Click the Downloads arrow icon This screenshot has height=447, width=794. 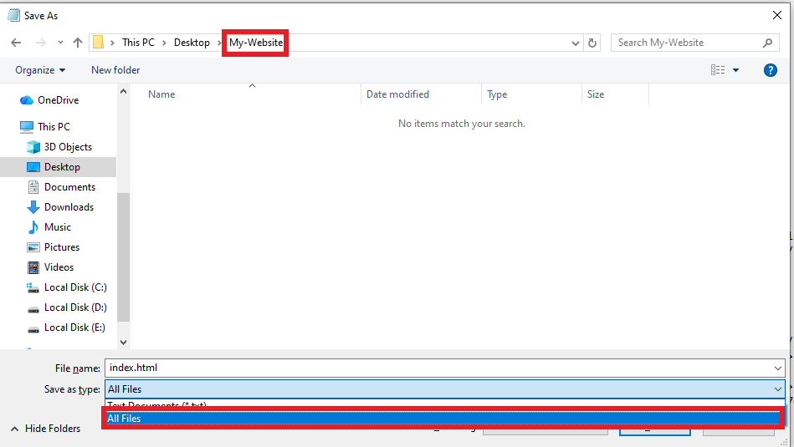click(x=33, y=207)
